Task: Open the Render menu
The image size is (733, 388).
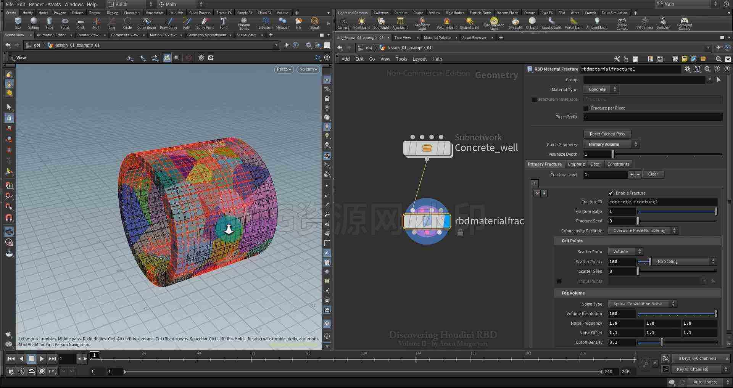Action: [x=36, y=4]
